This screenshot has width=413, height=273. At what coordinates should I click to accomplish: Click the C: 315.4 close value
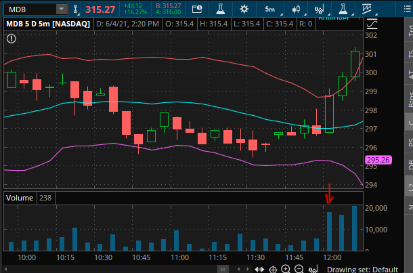280,24
